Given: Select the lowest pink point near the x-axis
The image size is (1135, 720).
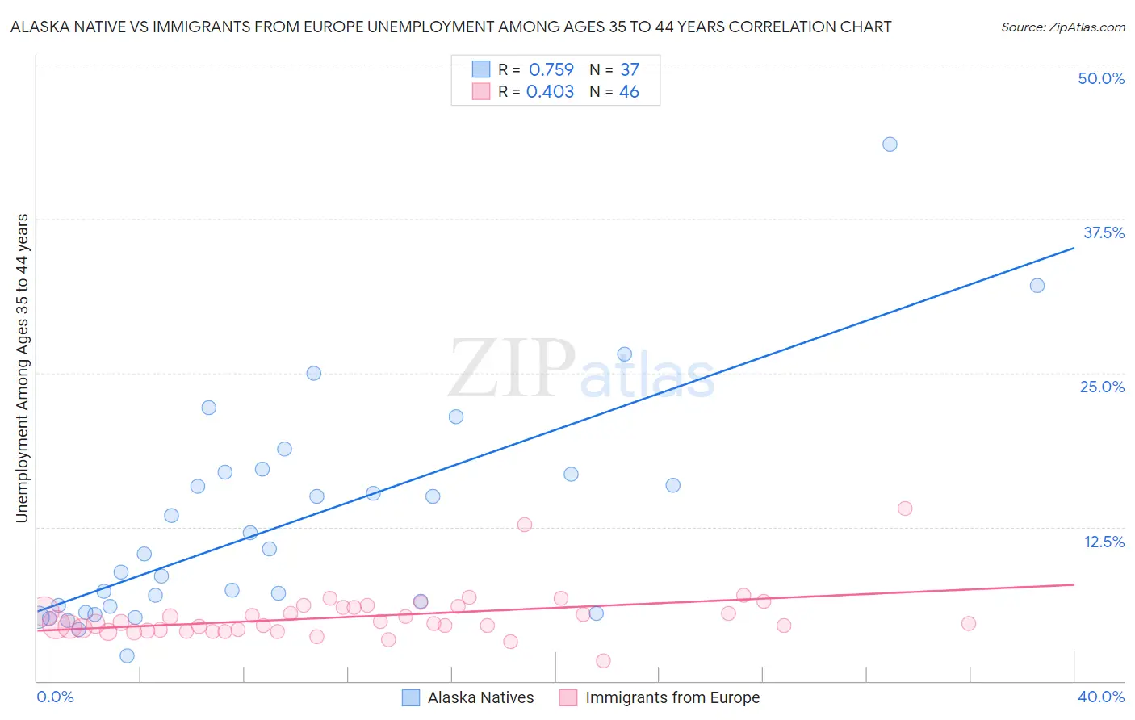Looking at the screenshot, I should tap(603, 661).
